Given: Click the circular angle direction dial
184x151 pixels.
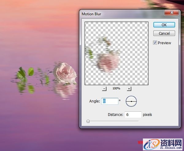Looking at the screenshot, I should pos(131,101).
